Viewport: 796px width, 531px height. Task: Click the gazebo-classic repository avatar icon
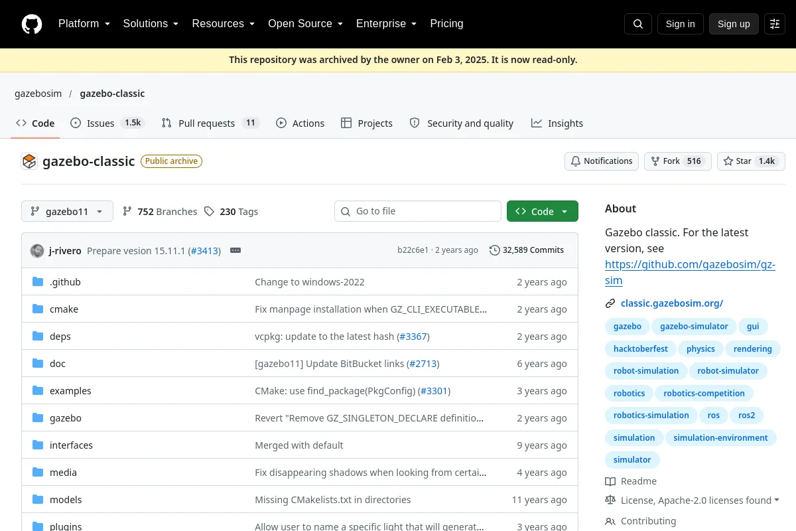[x=29, y=161]
